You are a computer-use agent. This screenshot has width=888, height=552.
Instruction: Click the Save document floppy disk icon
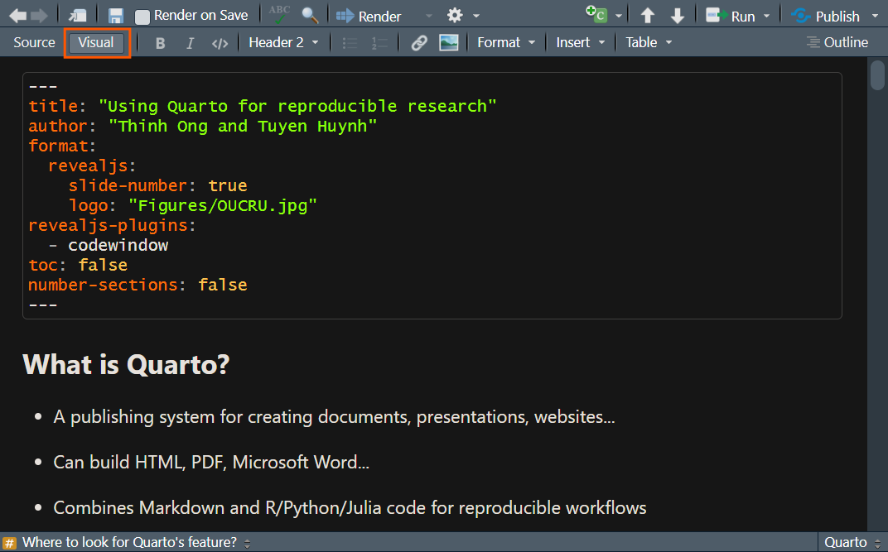pos(116,16)
